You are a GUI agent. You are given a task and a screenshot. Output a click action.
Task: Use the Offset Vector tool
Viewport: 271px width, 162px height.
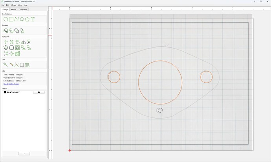point(6,48)
